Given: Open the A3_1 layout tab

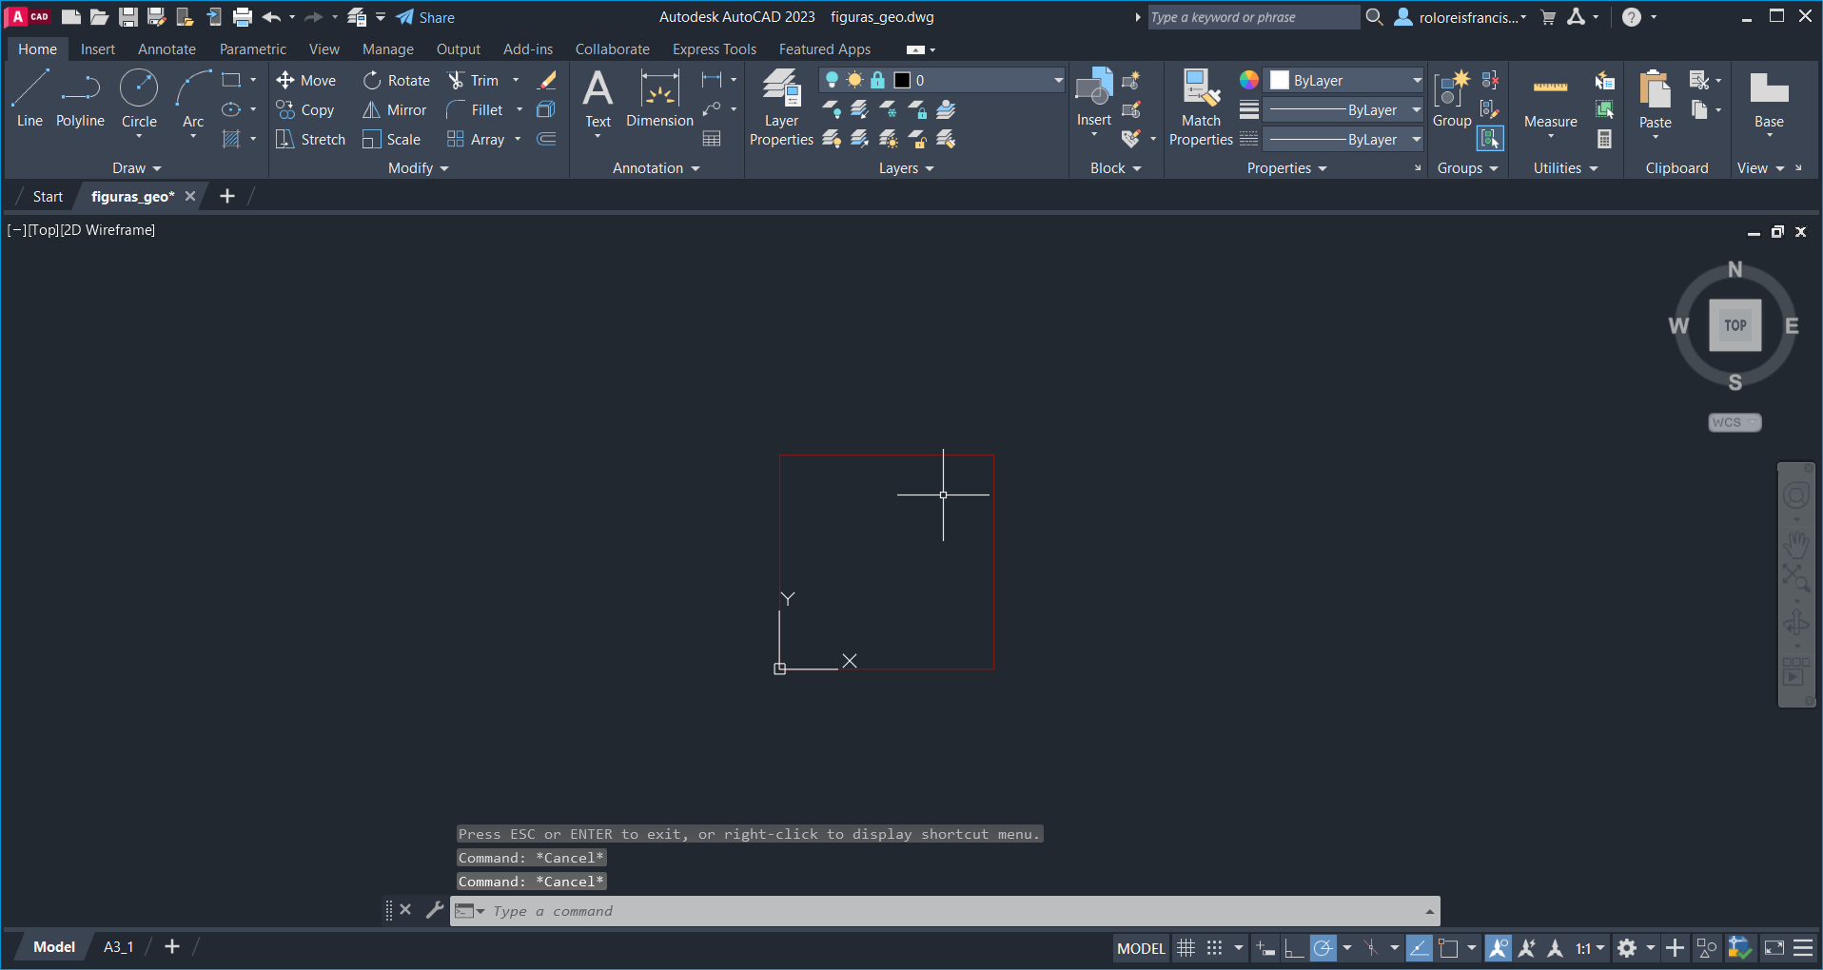Looking at the screenshot, I should 118,947.
